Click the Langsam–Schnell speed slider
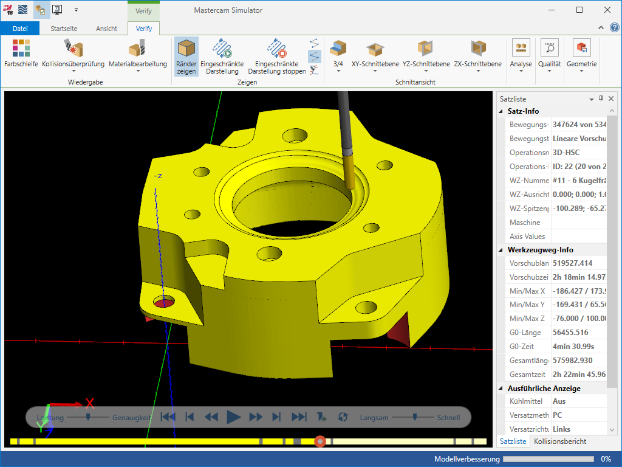The image size is (622, 467). click(415, 417)
